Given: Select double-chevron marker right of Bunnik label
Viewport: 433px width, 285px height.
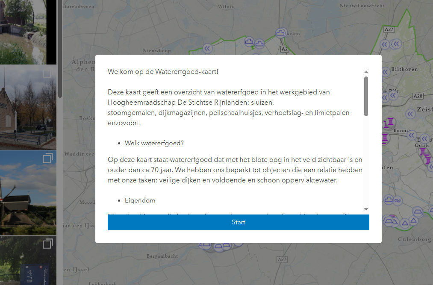Looking at the screenshot, I should click(x=412, y=135).
